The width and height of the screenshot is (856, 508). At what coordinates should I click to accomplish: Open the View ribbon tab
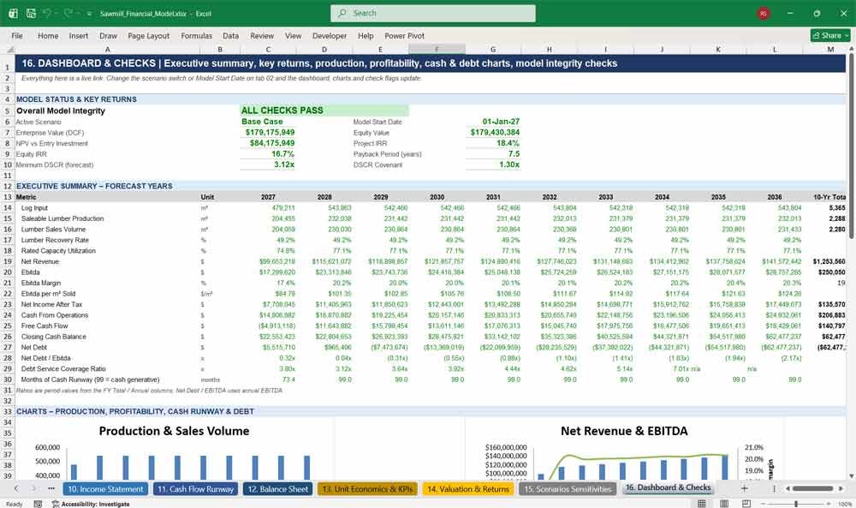coord(293,35)
